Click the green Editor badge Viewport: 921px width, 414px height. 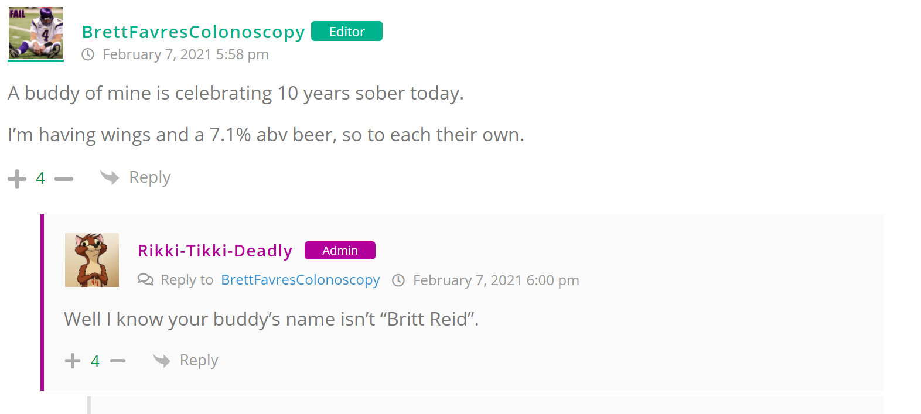[x=347, y=32]
